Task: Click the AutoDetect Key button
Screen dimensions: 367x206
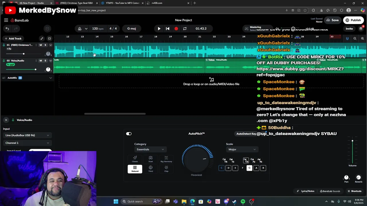Action: (246, 134)
